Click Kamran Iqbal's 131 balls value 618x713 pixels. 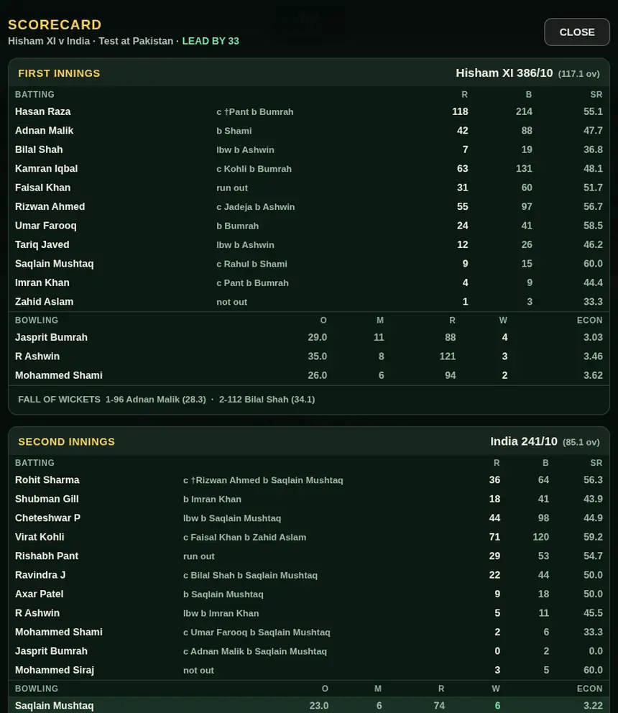coord(524,169)
